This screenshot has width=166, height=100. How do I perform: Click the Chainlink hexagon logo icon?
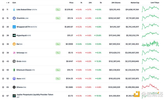pyautogui.click(x=14, y=18)
